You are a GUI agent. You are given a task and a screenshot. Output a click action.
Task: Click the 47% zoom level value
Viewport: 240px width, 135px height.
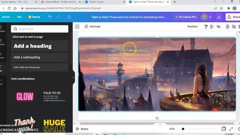tap(172, 129)
